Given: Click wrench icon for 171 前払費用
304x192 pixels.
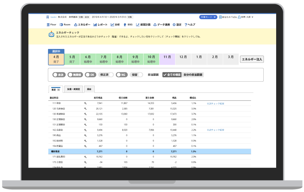Looking at the screenshot, I should point(85,157).
